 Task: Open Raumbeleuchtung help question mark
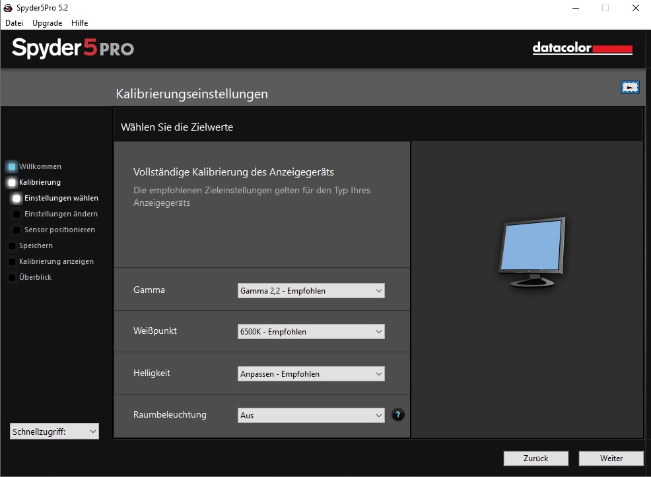pos(397,415)
